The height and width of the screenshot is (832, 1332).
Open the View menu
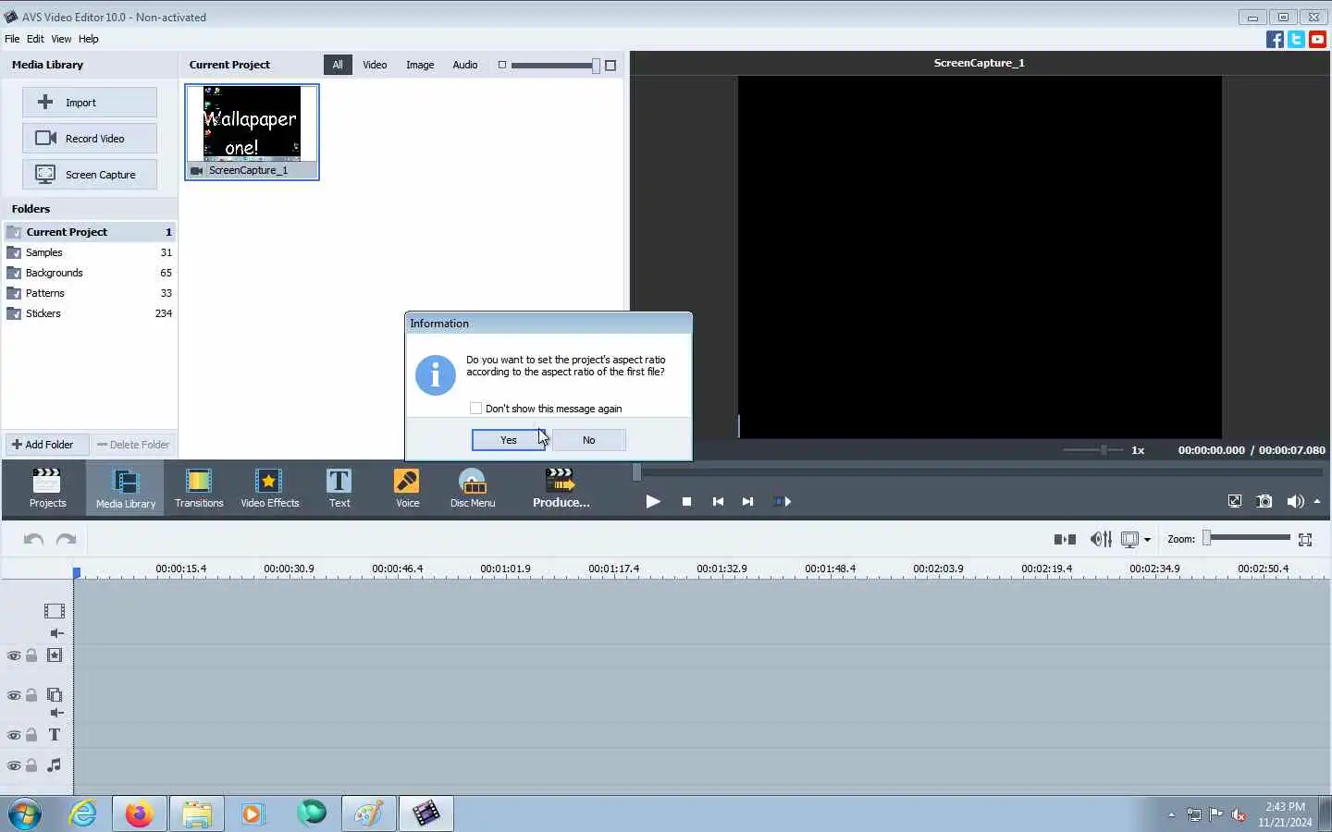[61, 39]
